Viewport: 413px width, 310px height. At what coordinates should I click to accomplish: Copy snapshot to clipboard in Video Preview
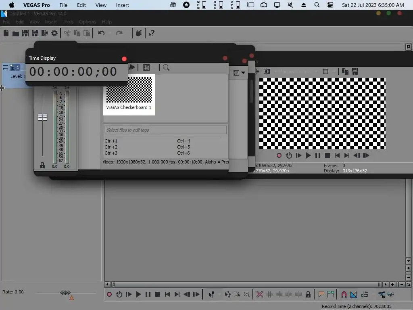coord(345,71)
